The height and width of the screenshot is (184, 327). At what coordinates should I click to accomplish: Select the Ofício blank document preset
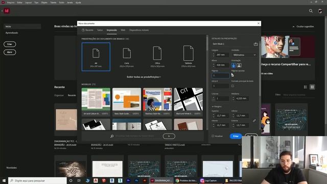(157, 57)
